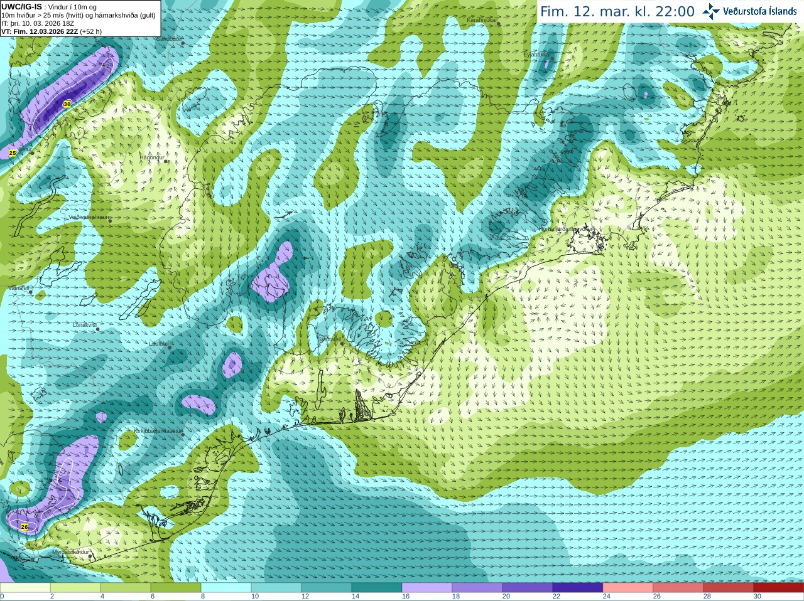The height and width of the screenshot is (601, 804).
Task: Select the 0–2 m/s legend color swatch
Action: (25, 588)
